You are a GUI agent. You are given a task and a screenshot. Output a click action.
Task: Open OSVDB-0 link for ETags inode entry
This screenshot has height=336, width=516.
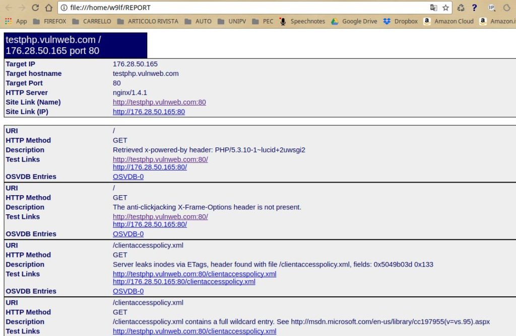tap(128, 291)
